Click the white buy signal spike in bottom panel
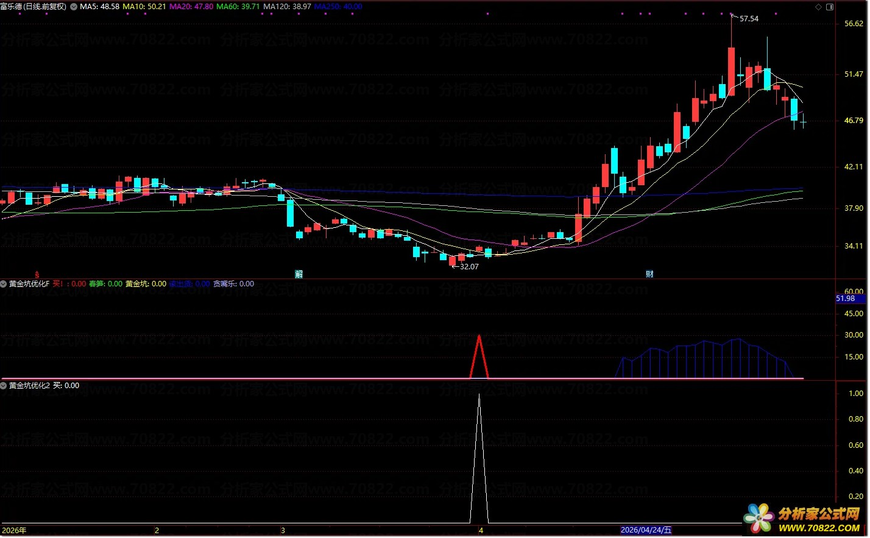The height and width of the screenshot is (538, 870). tap(479, 458)
